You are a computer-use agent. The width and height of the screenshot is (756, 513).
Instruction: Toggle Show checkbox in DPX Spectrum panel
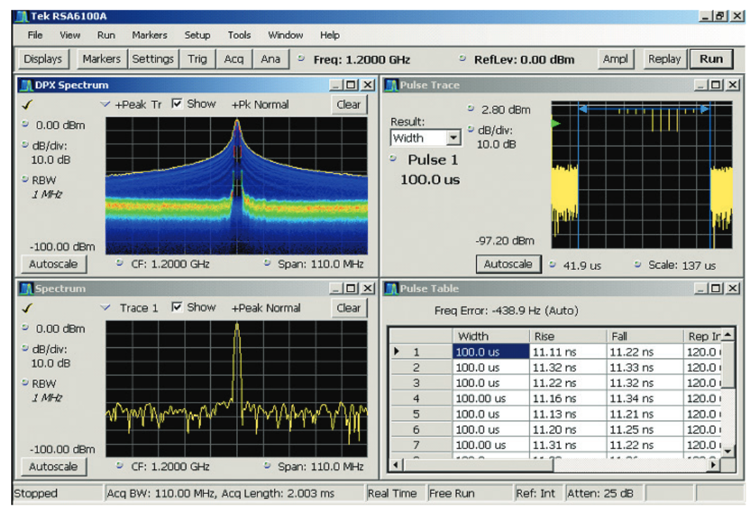(177, 104)
